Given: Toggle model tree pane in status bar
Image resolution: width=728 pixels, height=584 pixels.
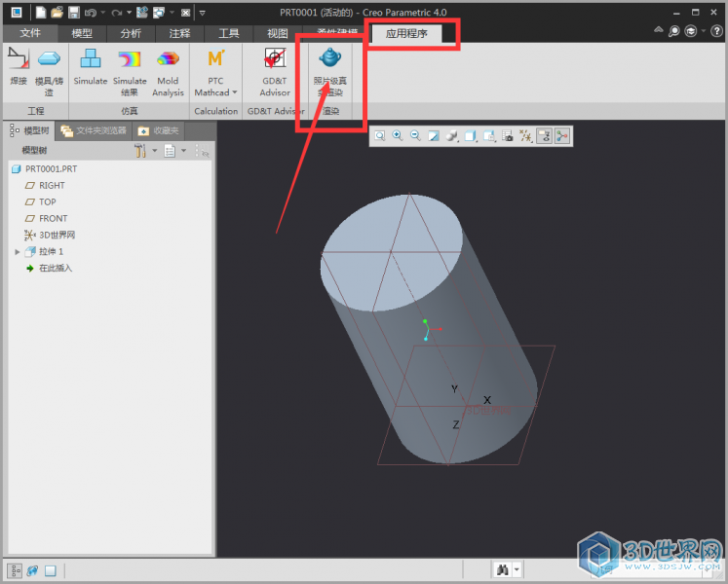Looking at the screenshot, I should point(15,570).
